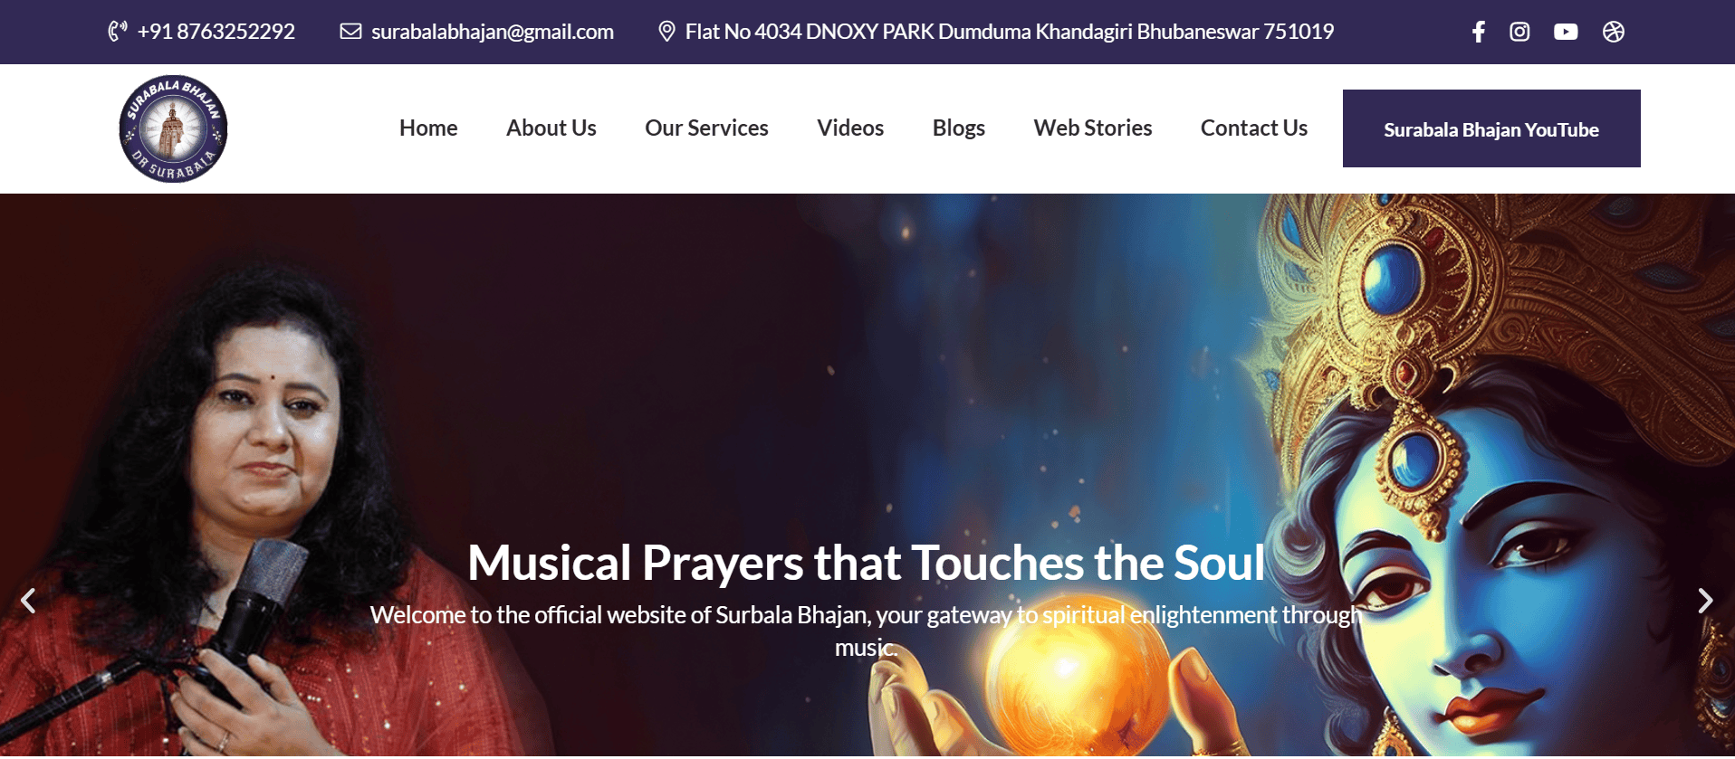This screenshot has height=759, width=1735.
Task: Click the Surabala Bhajan YouTube button
Action: [x=1491, y=128]
